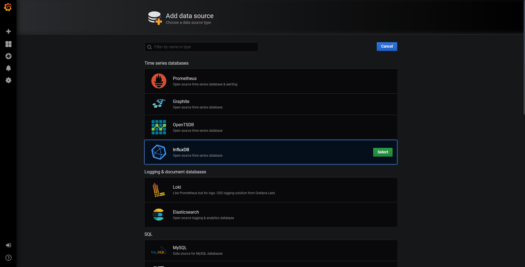Open the Dashboards grid icon
The height and width of the screenshot is (267, 525).
pyautogui.click(x=8, y=44)
